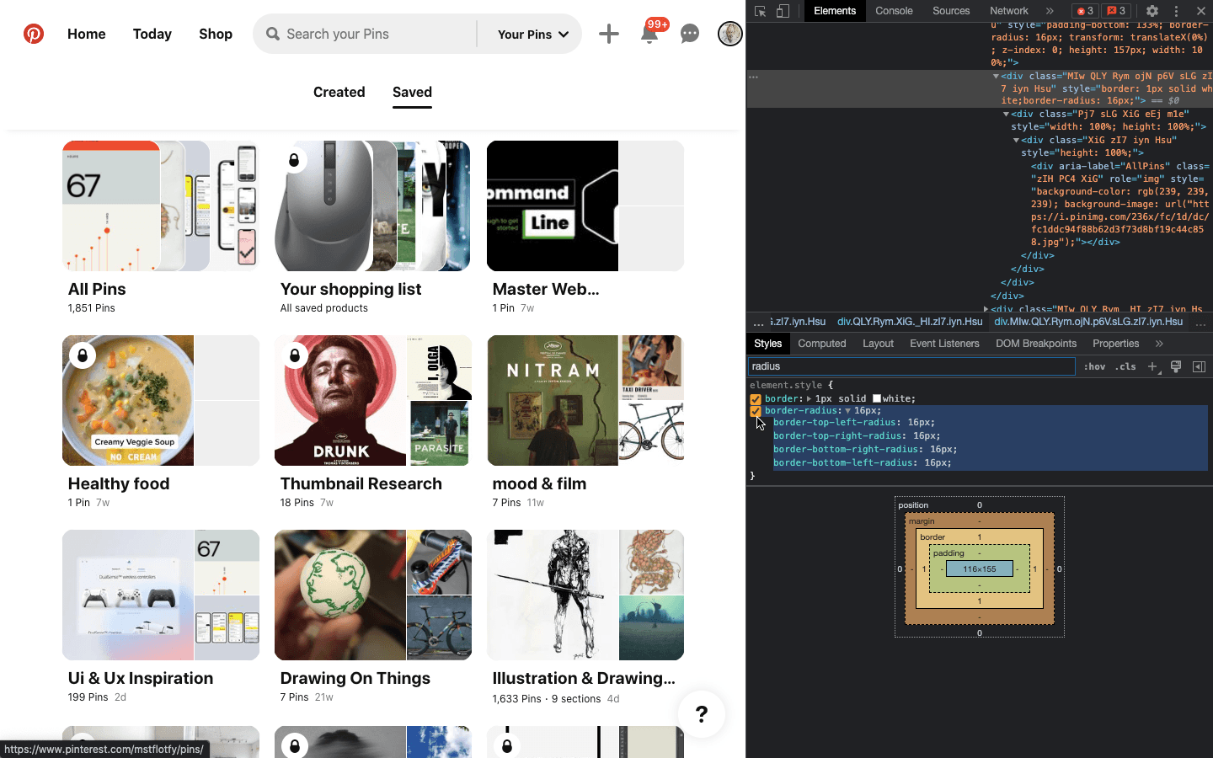The image size is (1213, 758).
Task: Uncheck the border property checkbox
Action: (x=756, y=399)
